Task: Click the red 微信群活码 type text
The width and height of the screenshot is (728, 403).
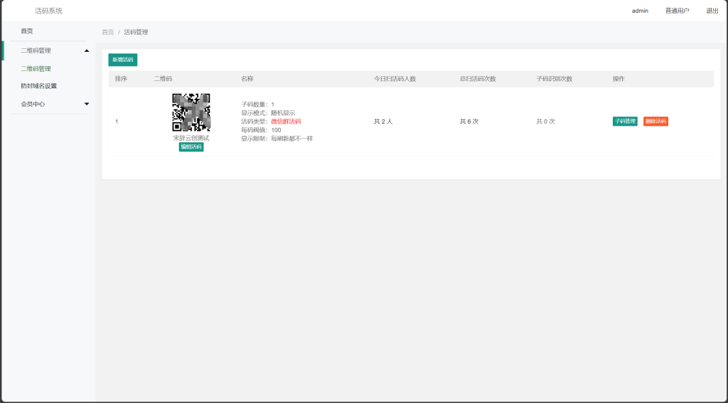Action: pyautogui.click(x=286, y=122)
